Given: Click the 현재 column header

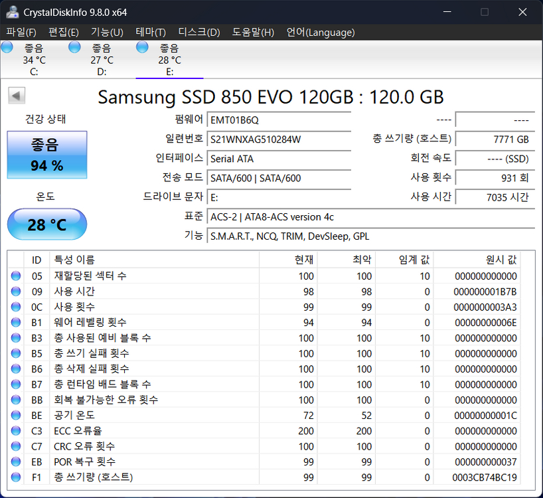Looking at the screenshot, I should pos(288,260).
